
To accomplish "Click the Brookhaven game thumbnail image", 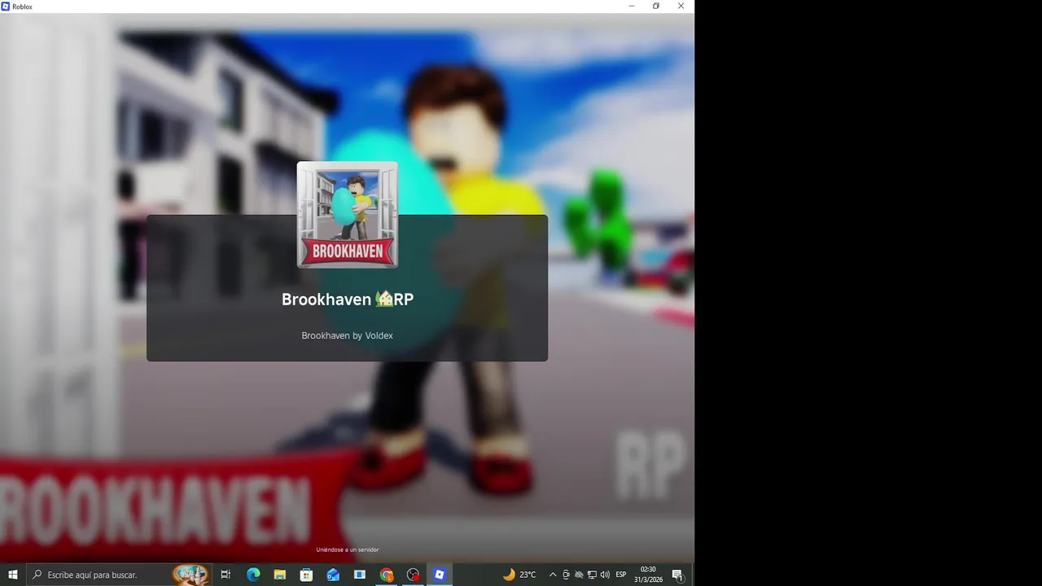I will point(348,215).
